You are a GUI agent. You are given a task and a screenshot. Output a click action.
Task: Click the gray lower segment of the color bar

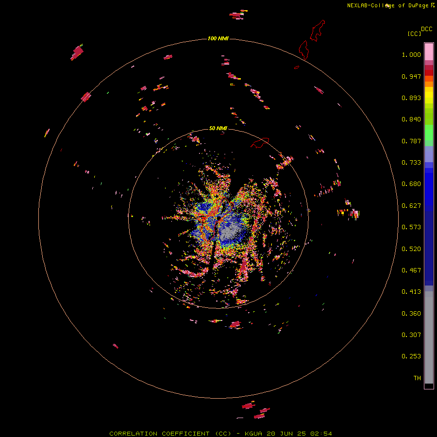pos(429,337)
